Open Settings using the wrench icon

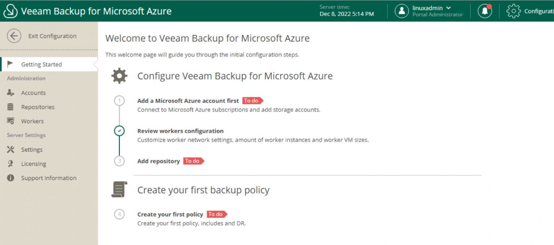[11, 150]
